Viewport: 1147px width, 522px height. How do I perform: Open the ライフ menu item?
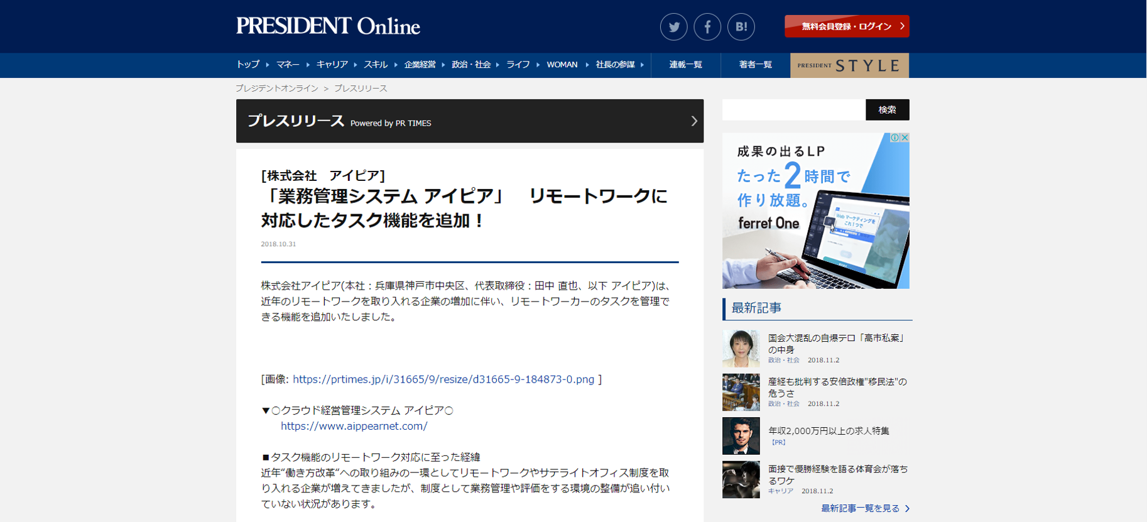click(518, 65)
